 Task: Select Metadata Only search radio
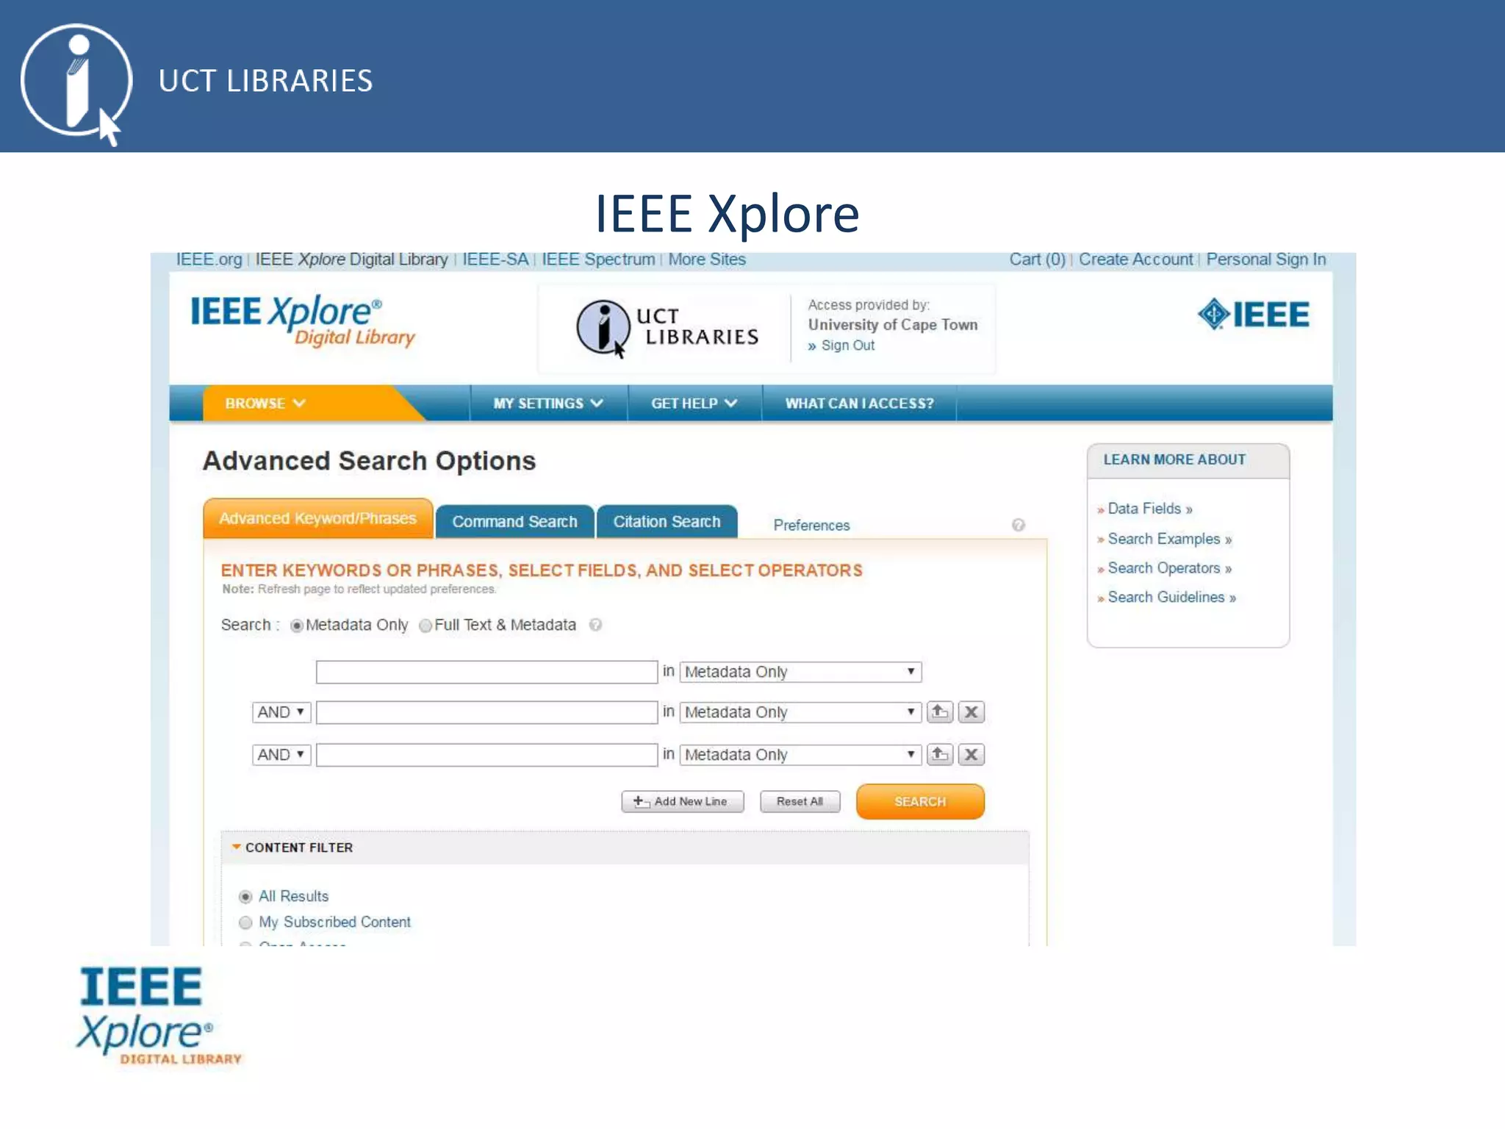[x=297, y=626]
